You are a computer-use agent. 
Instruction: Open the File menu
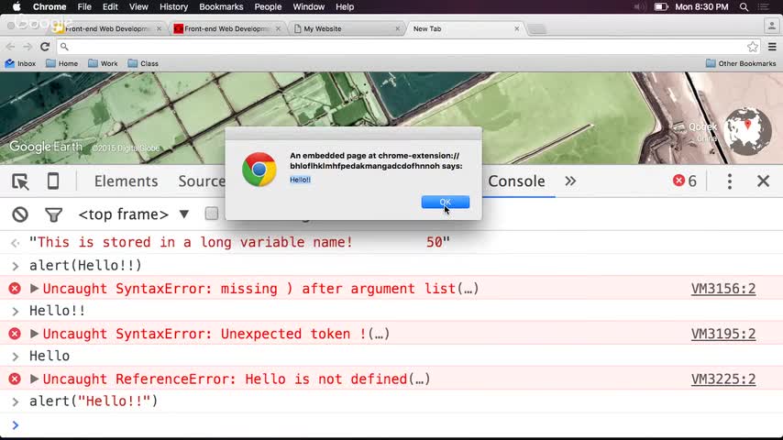[84, 7]
